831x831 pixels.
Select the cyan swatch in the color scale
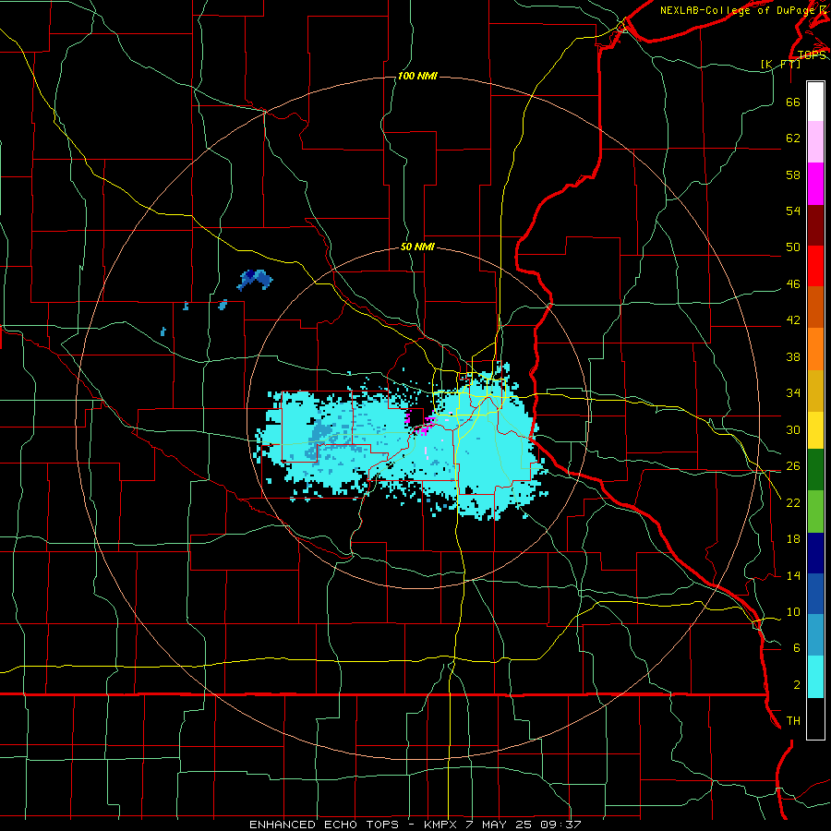[815, 677]
